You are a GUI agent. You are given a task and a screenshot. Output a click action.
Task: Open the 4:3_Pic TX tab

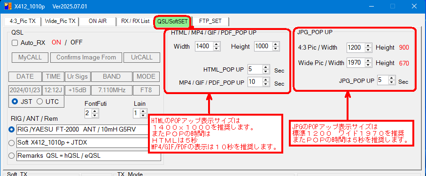coord(23,21)
